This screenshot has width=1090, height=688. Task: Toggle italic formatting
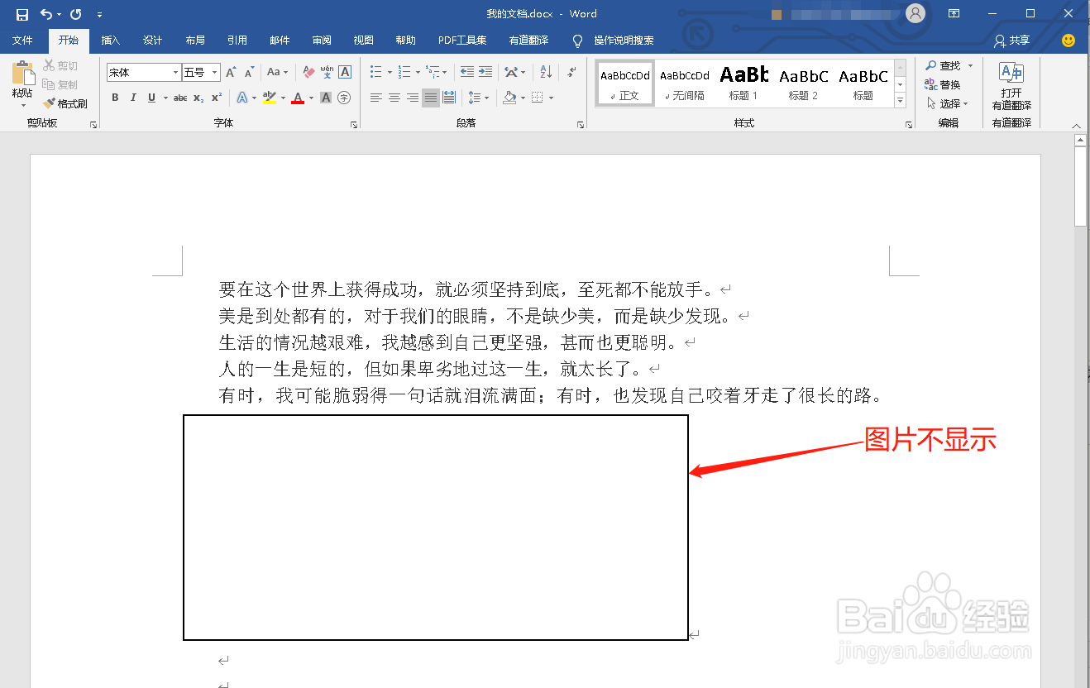coord(133,98)
